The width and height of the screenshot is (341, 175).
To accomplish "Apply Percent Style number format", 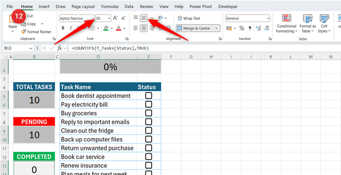I will (242, 28).
